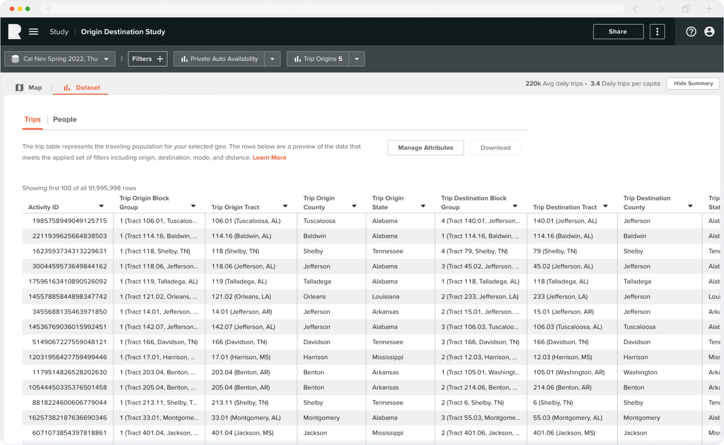
Task: Open the Activity ID column sort arrow
Action: point(101,206)
